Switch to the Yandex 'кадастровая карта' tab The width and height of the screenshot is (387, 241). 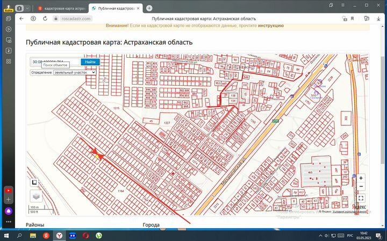pyautogui.click(x=62, y=8)
